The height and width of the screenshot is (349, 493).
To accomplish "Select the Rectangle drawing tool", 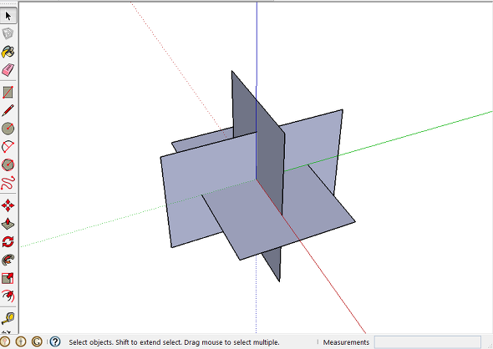I will click(8, 93).
